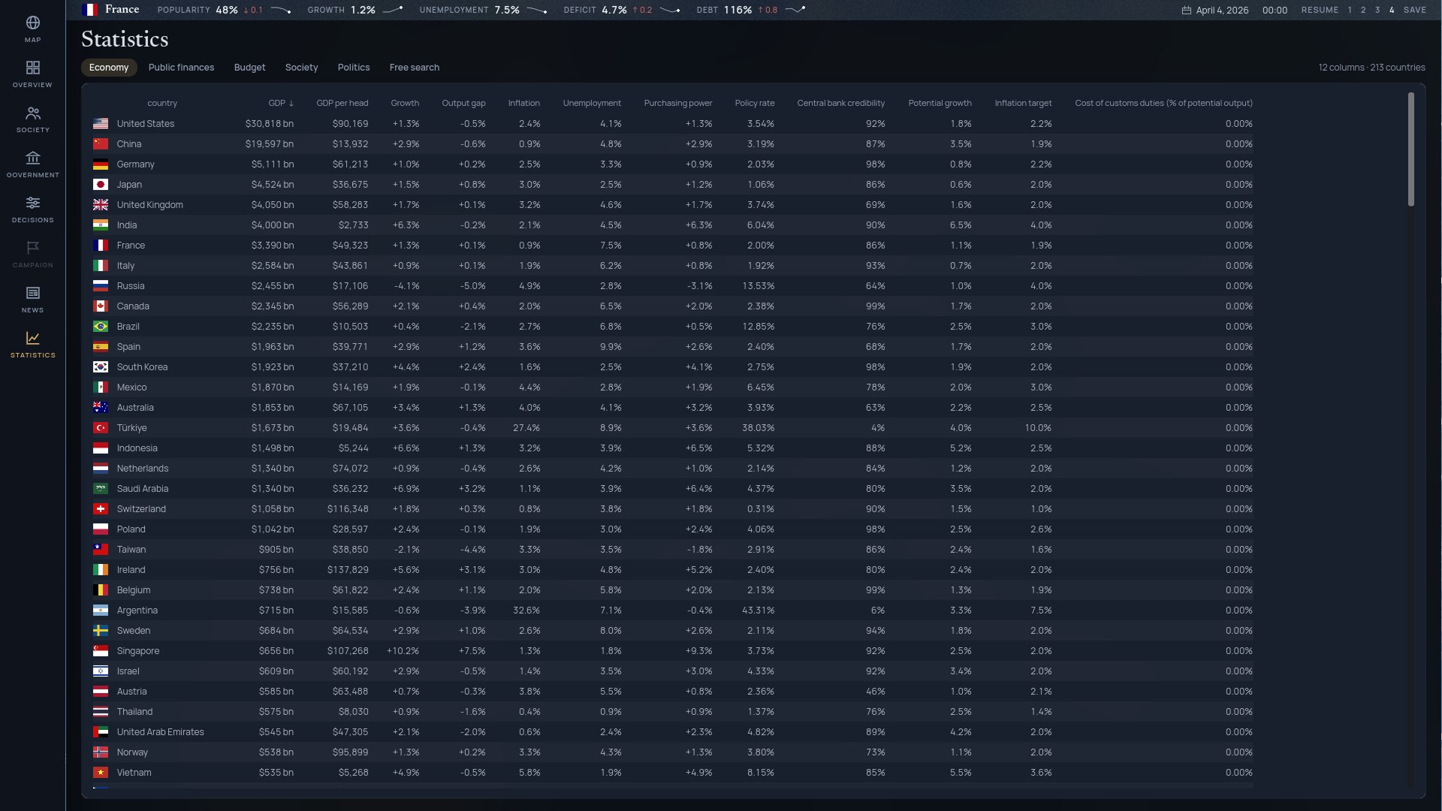This screenshot has height=811, width=1442.
Task: Open the Overview panel icon
Action: click(32, 68)
